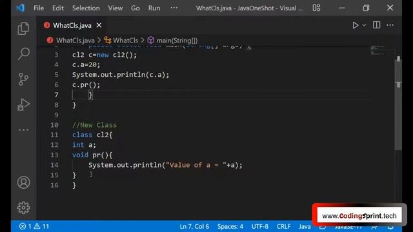This screenshot has width=413, height=232.
Task: Click Ln 7, Col 6 in the status bar
Action: [x=194, y=226]
